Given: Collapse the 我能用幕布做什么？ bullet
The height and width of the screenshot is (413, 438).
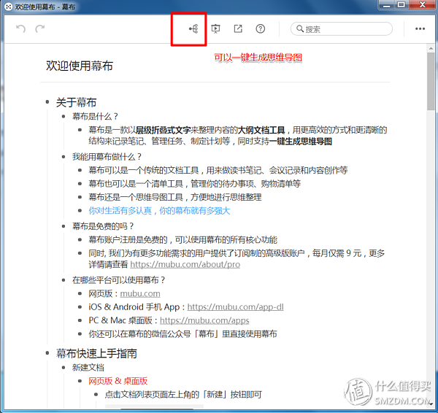Looking at the screenshot, I should 64,157.
